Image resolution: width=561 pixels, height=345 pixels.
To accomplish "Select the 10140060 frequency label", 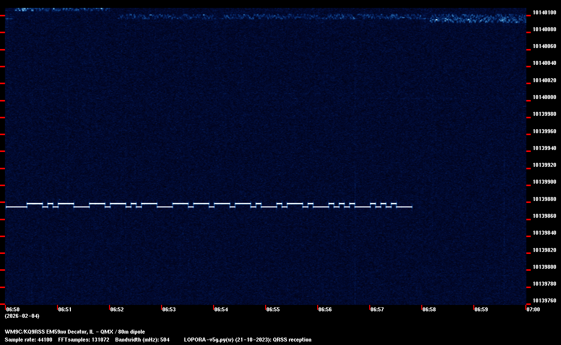I will [544, 47].
